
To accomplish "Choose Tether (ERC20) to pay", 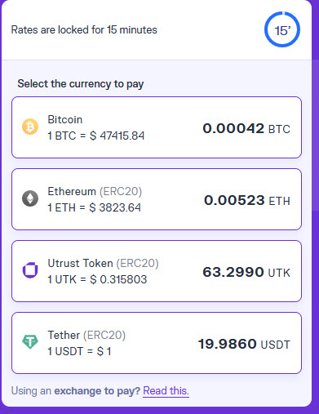I will 157,343.
